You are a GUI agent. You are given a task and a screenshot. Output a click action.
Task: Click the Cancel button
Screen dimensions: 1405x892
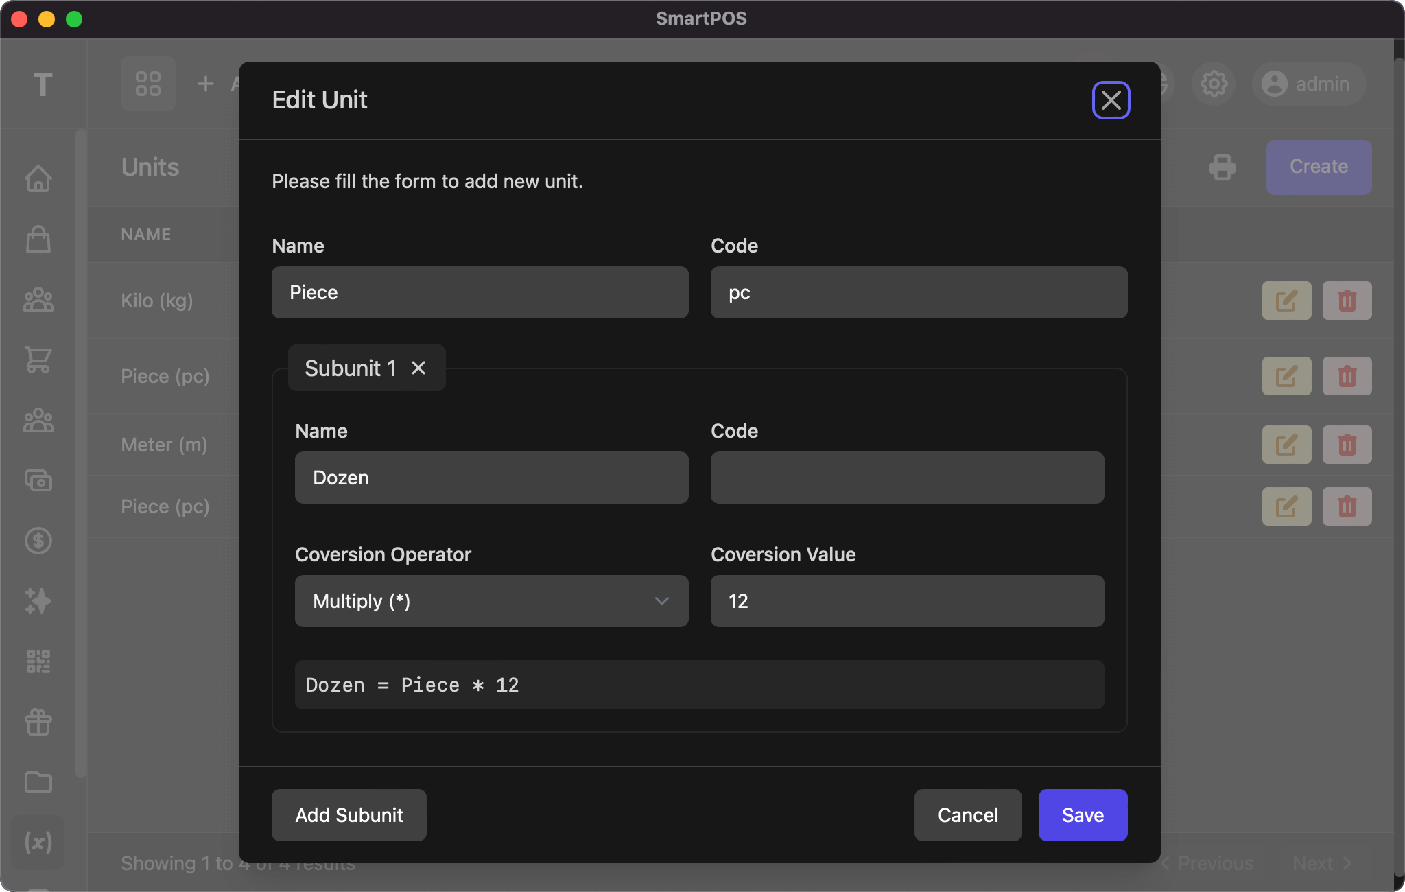(967, 815)
